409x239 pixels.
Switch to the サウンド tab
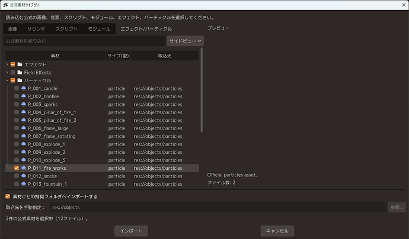[x=36, y=29]
